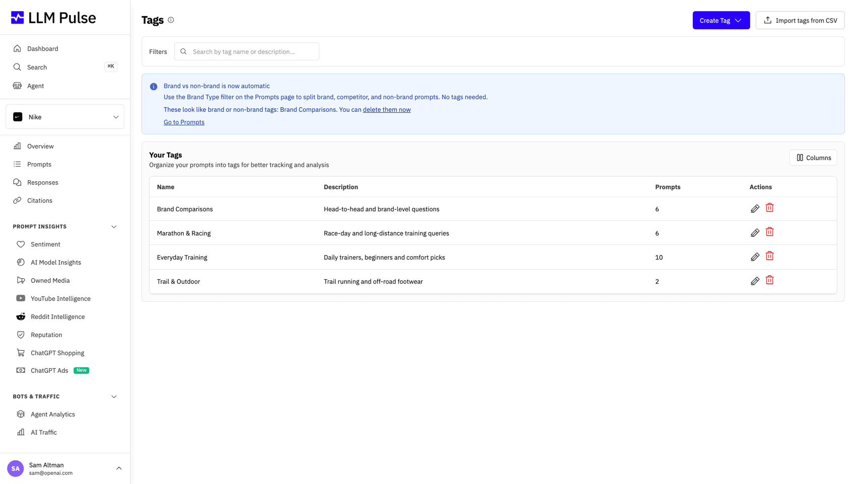Click Import tags from CSV
856x484 pixels.
800,20
